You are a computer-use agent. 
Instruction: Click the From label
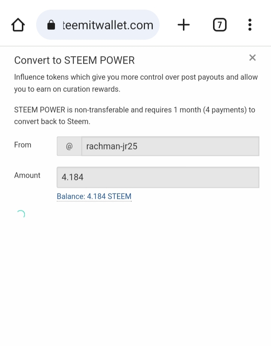click(x=23, y=145)
